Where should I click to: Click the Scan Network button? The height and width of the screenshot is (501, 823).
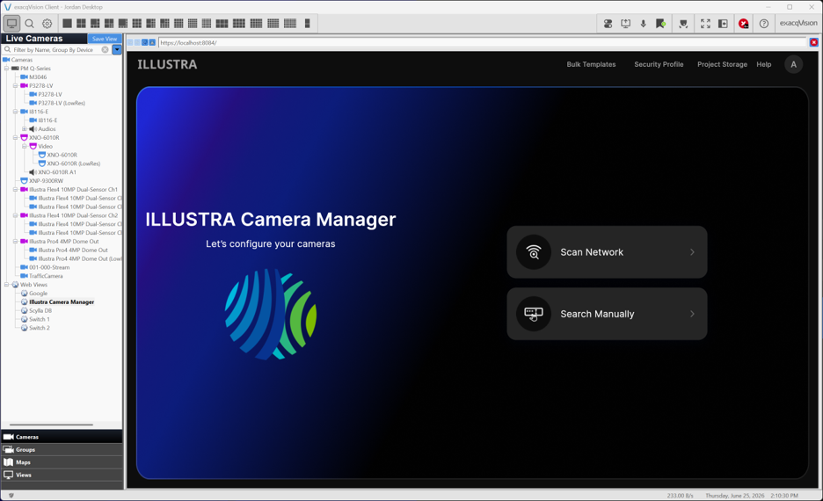[607, 252]
